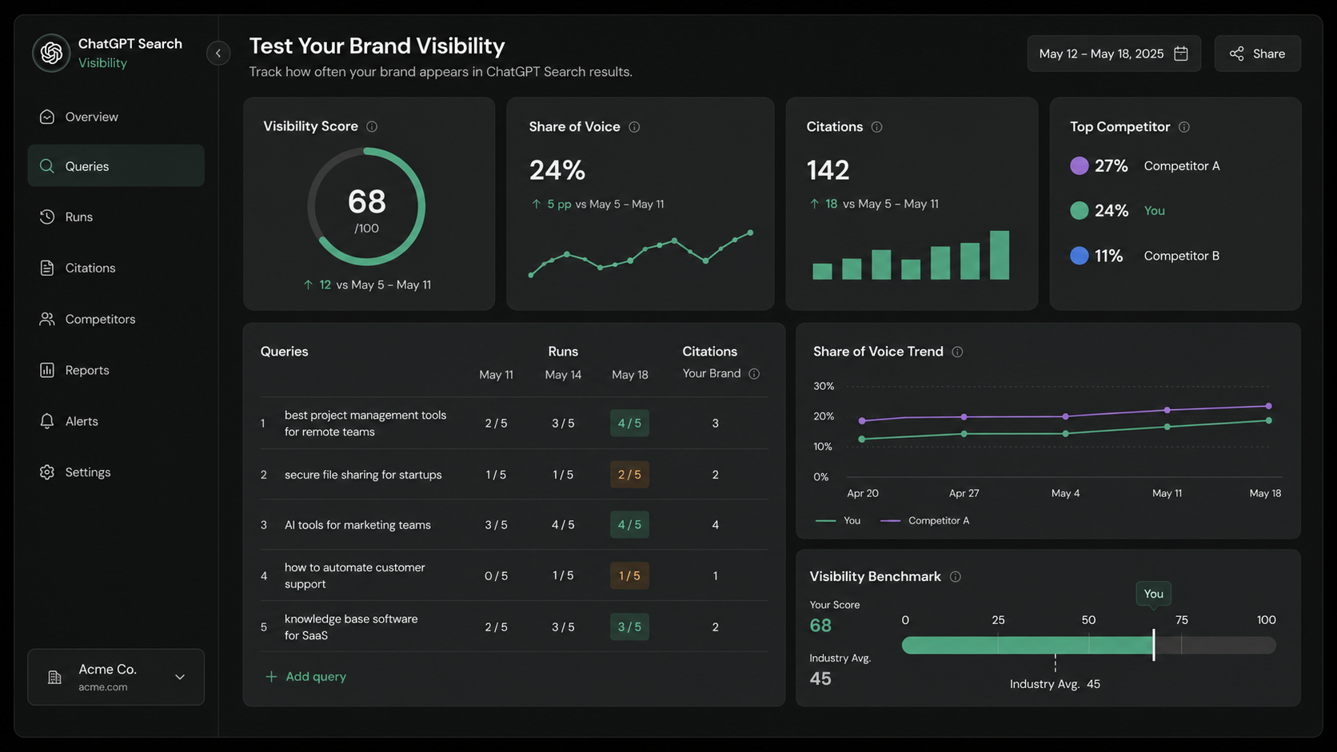
Task: Click the share nodes icon
Action: pyautogui.click(x=1237, y=54)
